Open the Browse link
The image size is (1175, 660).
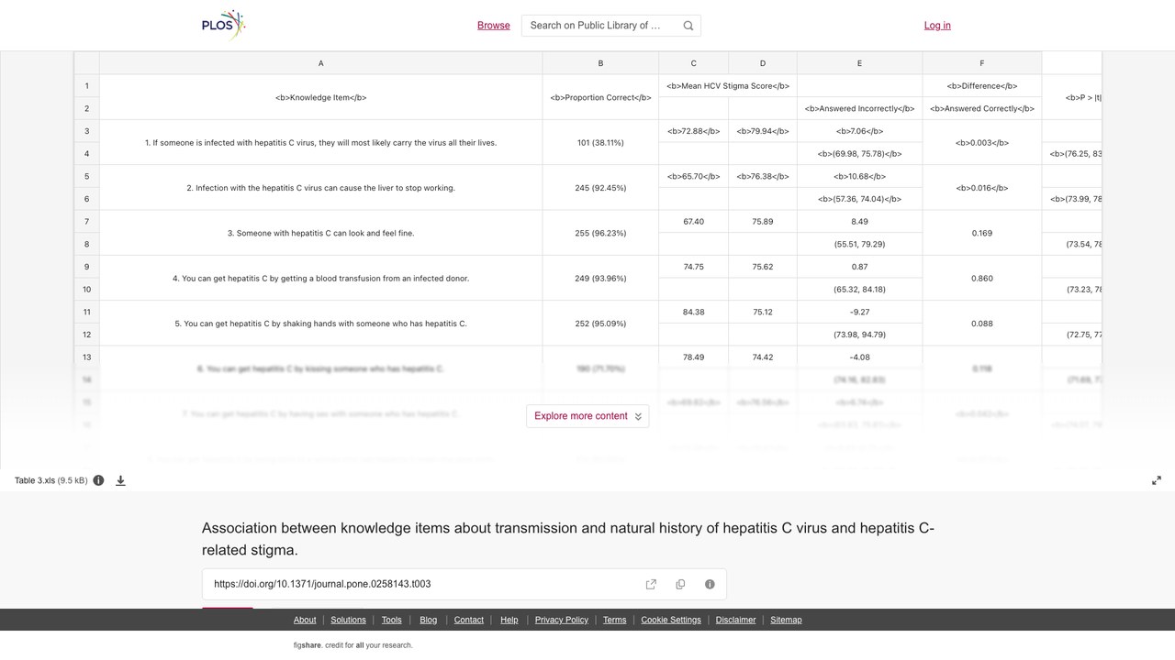point(494,26)
